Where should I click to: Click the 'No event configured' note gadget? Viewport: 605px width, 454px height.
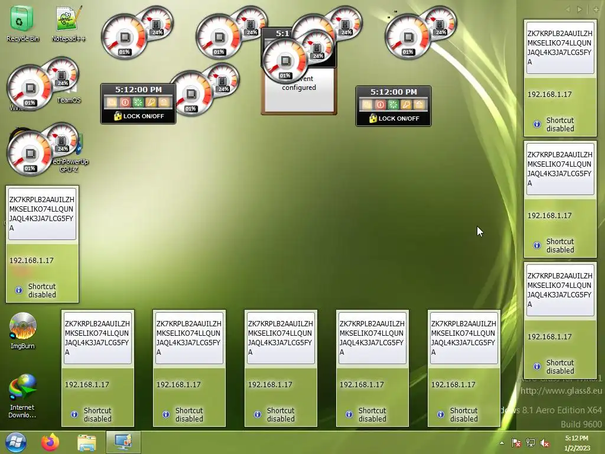tap(299, 93)
